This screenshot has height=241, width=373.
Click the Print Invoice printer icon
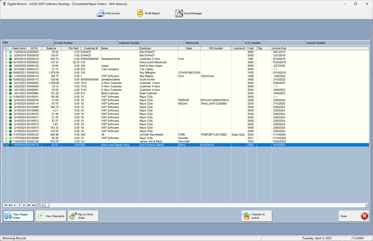click(x=101, y=13)
